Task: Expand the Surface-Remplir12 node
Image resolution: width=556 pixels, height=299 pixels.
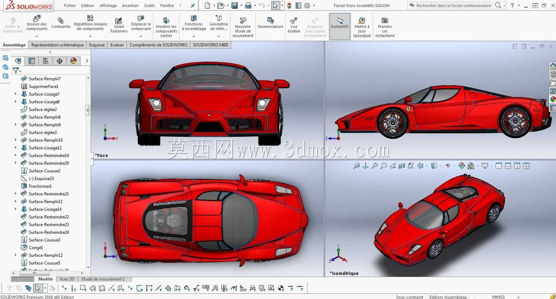Action: 15,255
